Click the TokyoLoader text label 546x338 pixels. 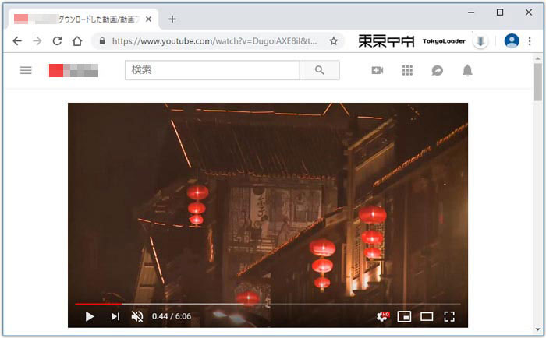444,41
